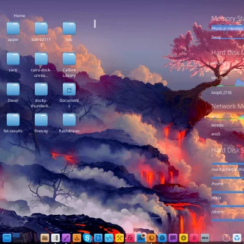Open the white-grey app icon in dock
Screen dimensions: 244x244
pyautogui.click(x=56, y=238)
